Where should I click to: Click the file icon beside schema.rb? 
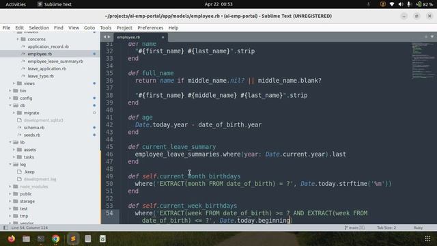[19, 128]
